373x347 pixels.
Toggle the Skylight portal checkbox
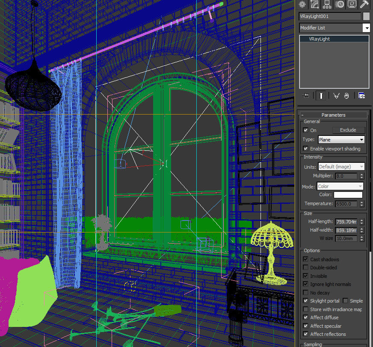click(x=305, y=301)
